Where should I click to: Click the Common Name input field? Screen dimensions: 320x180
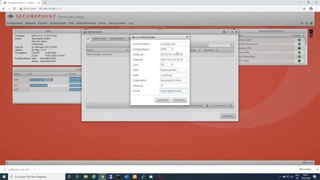click(173, 44)
